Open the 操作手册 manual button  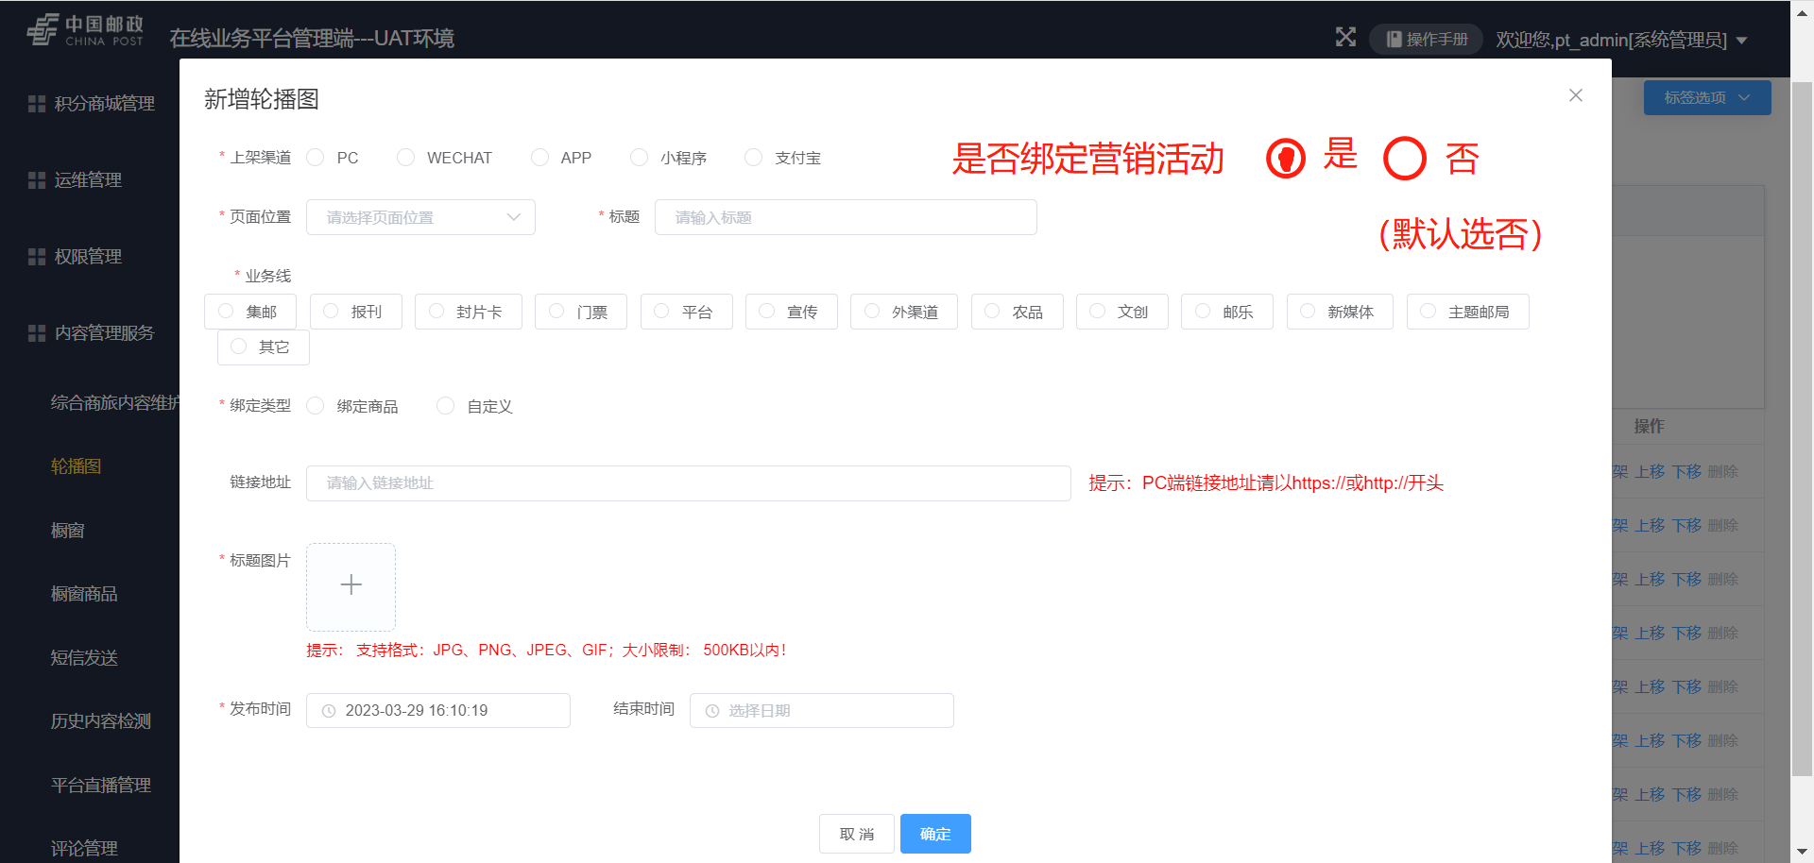(1426, 39)
